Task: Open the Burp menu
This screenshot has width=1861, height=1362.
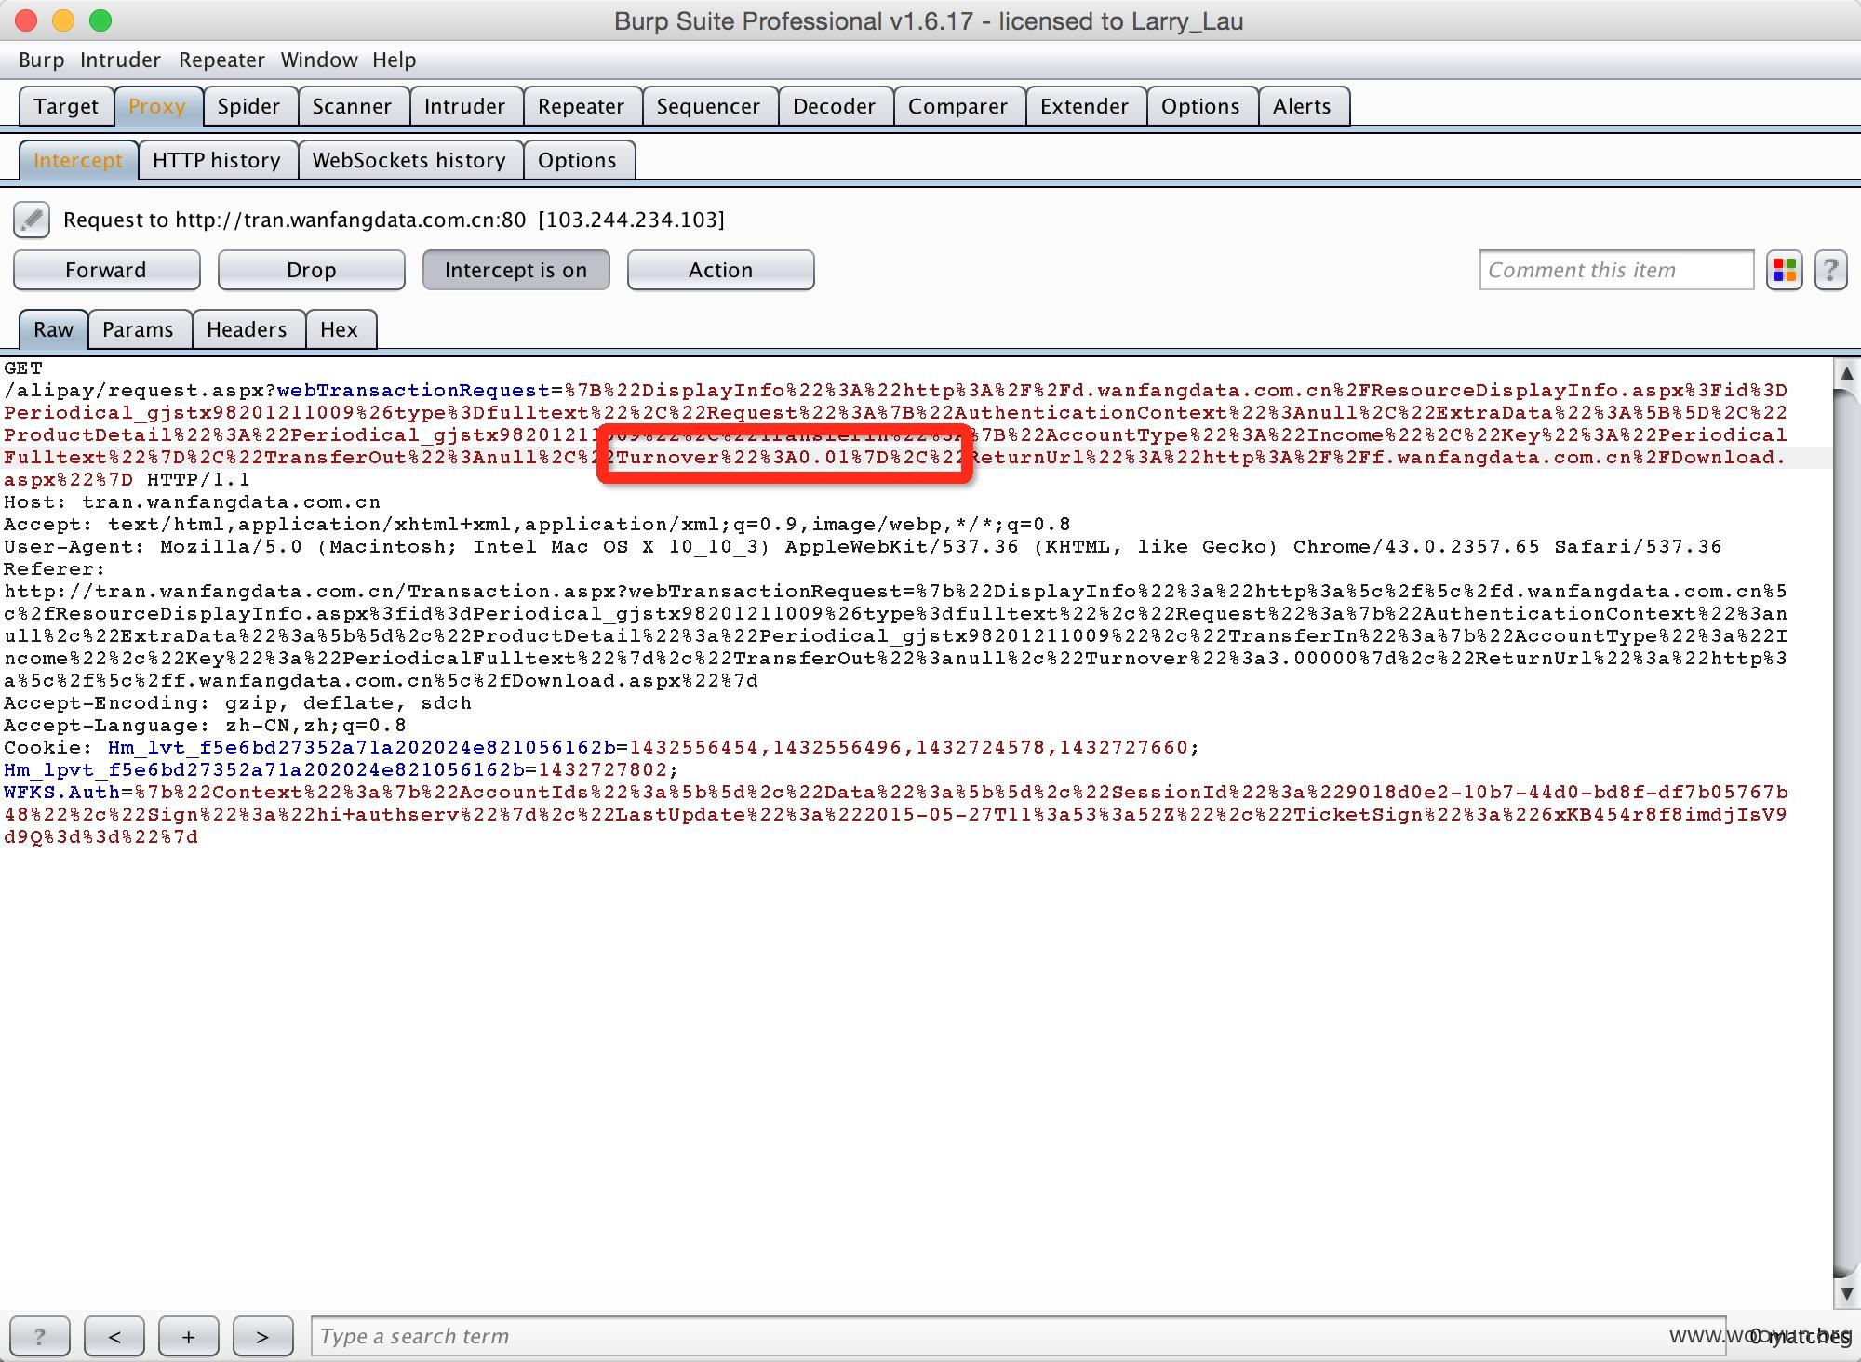Action: pyautogui.click(x=42, y=60)
